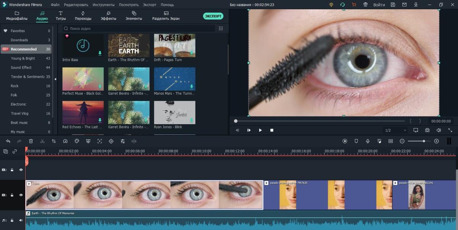
Task: Take a snapshot with camera icon
Action: pyautogui.click(x=427, y=130)
